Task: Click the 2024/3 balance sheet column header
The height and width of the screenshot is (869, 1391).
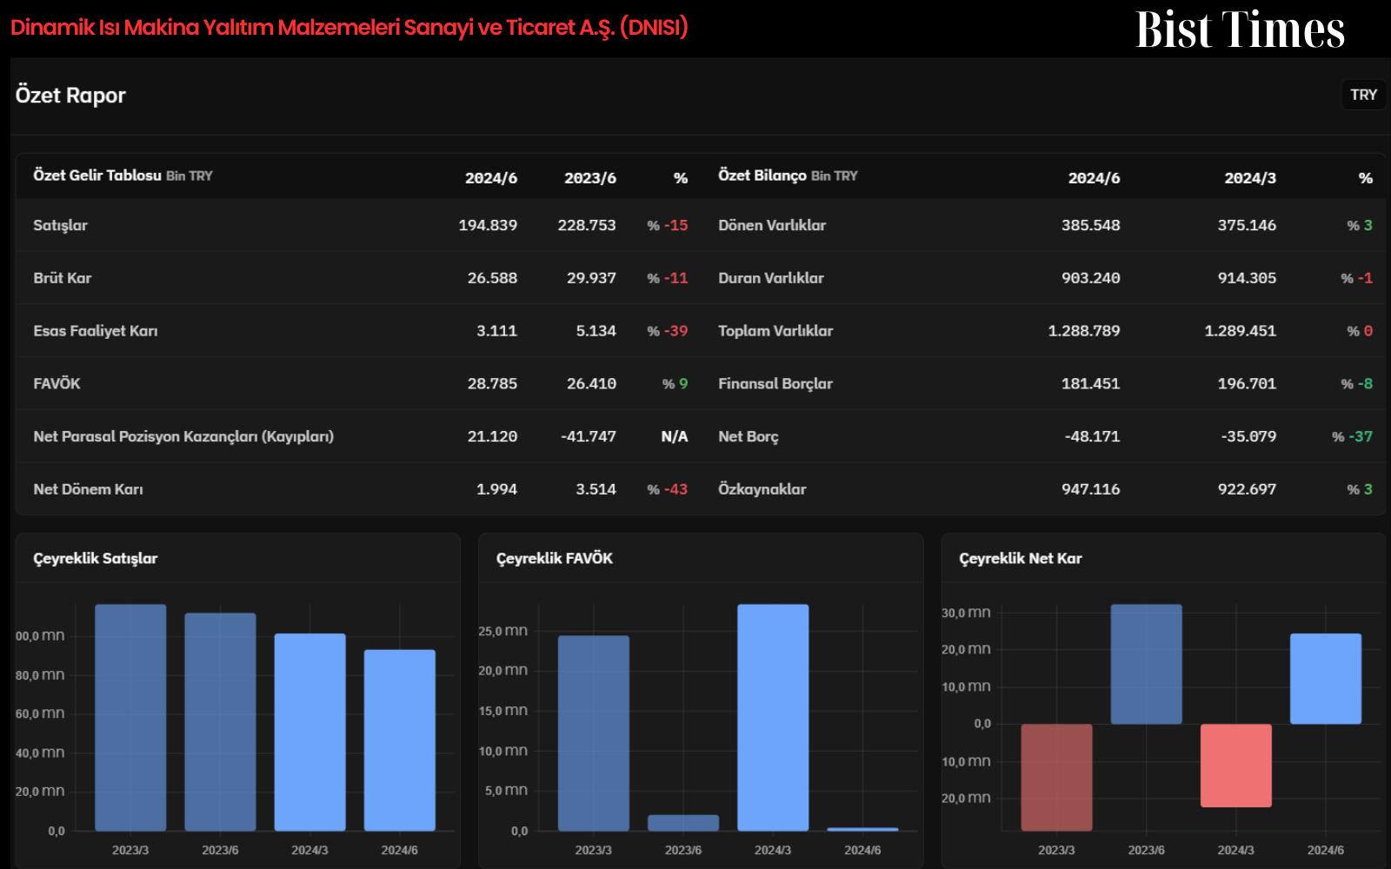Action: tap(1250, 178)
